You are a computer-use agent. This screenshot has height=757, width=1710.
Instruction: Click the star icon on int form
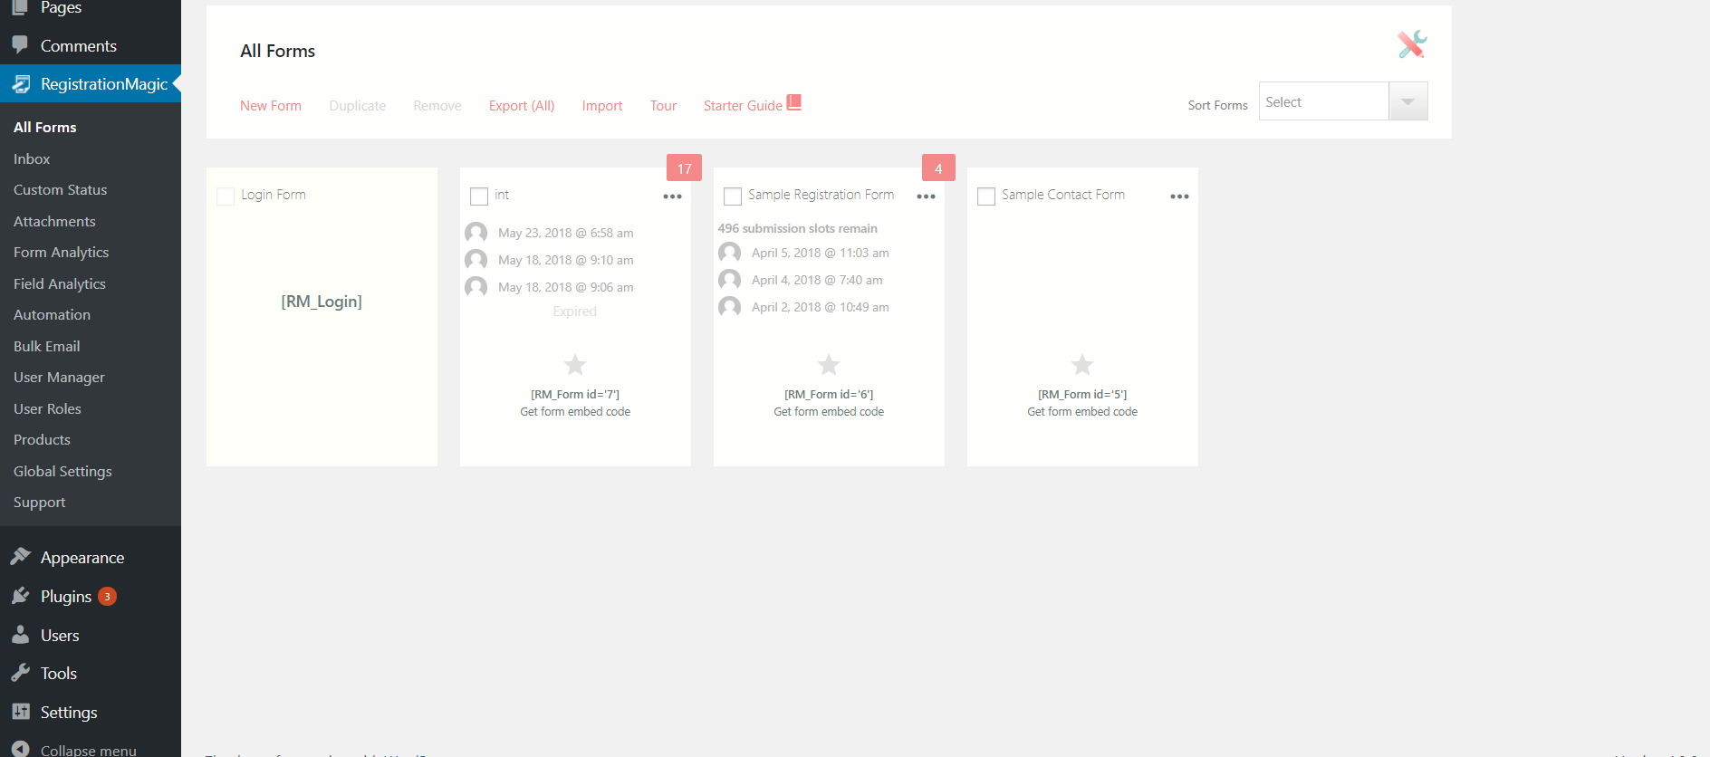click(x=574, y=365)
